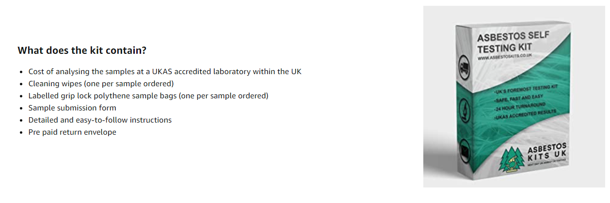Click 'ASBESTOS SELF TESTING KIT' title on the box
The image size is (610, 203).
pyautogui.click(x=509, y=43)
